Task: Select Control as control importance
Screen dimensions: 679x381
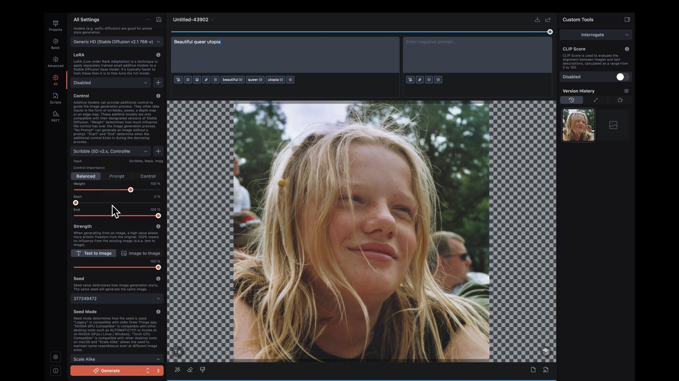Action: (x=148, y=176)
